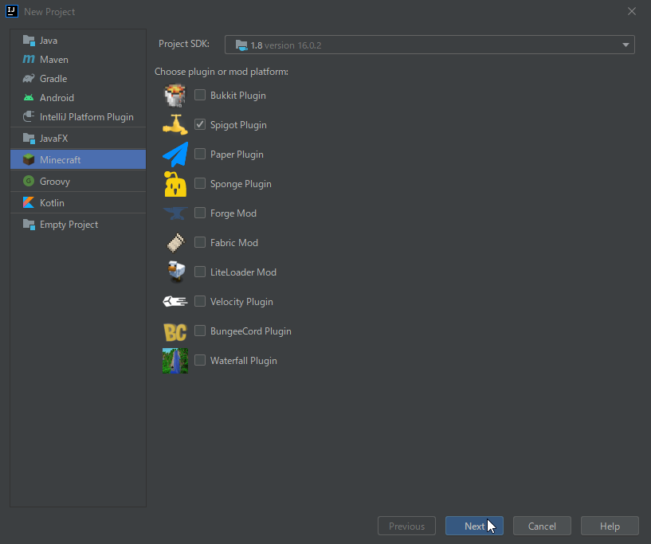
Task: Click the LiteLoader Mod label
Action: tap(243, 272)
